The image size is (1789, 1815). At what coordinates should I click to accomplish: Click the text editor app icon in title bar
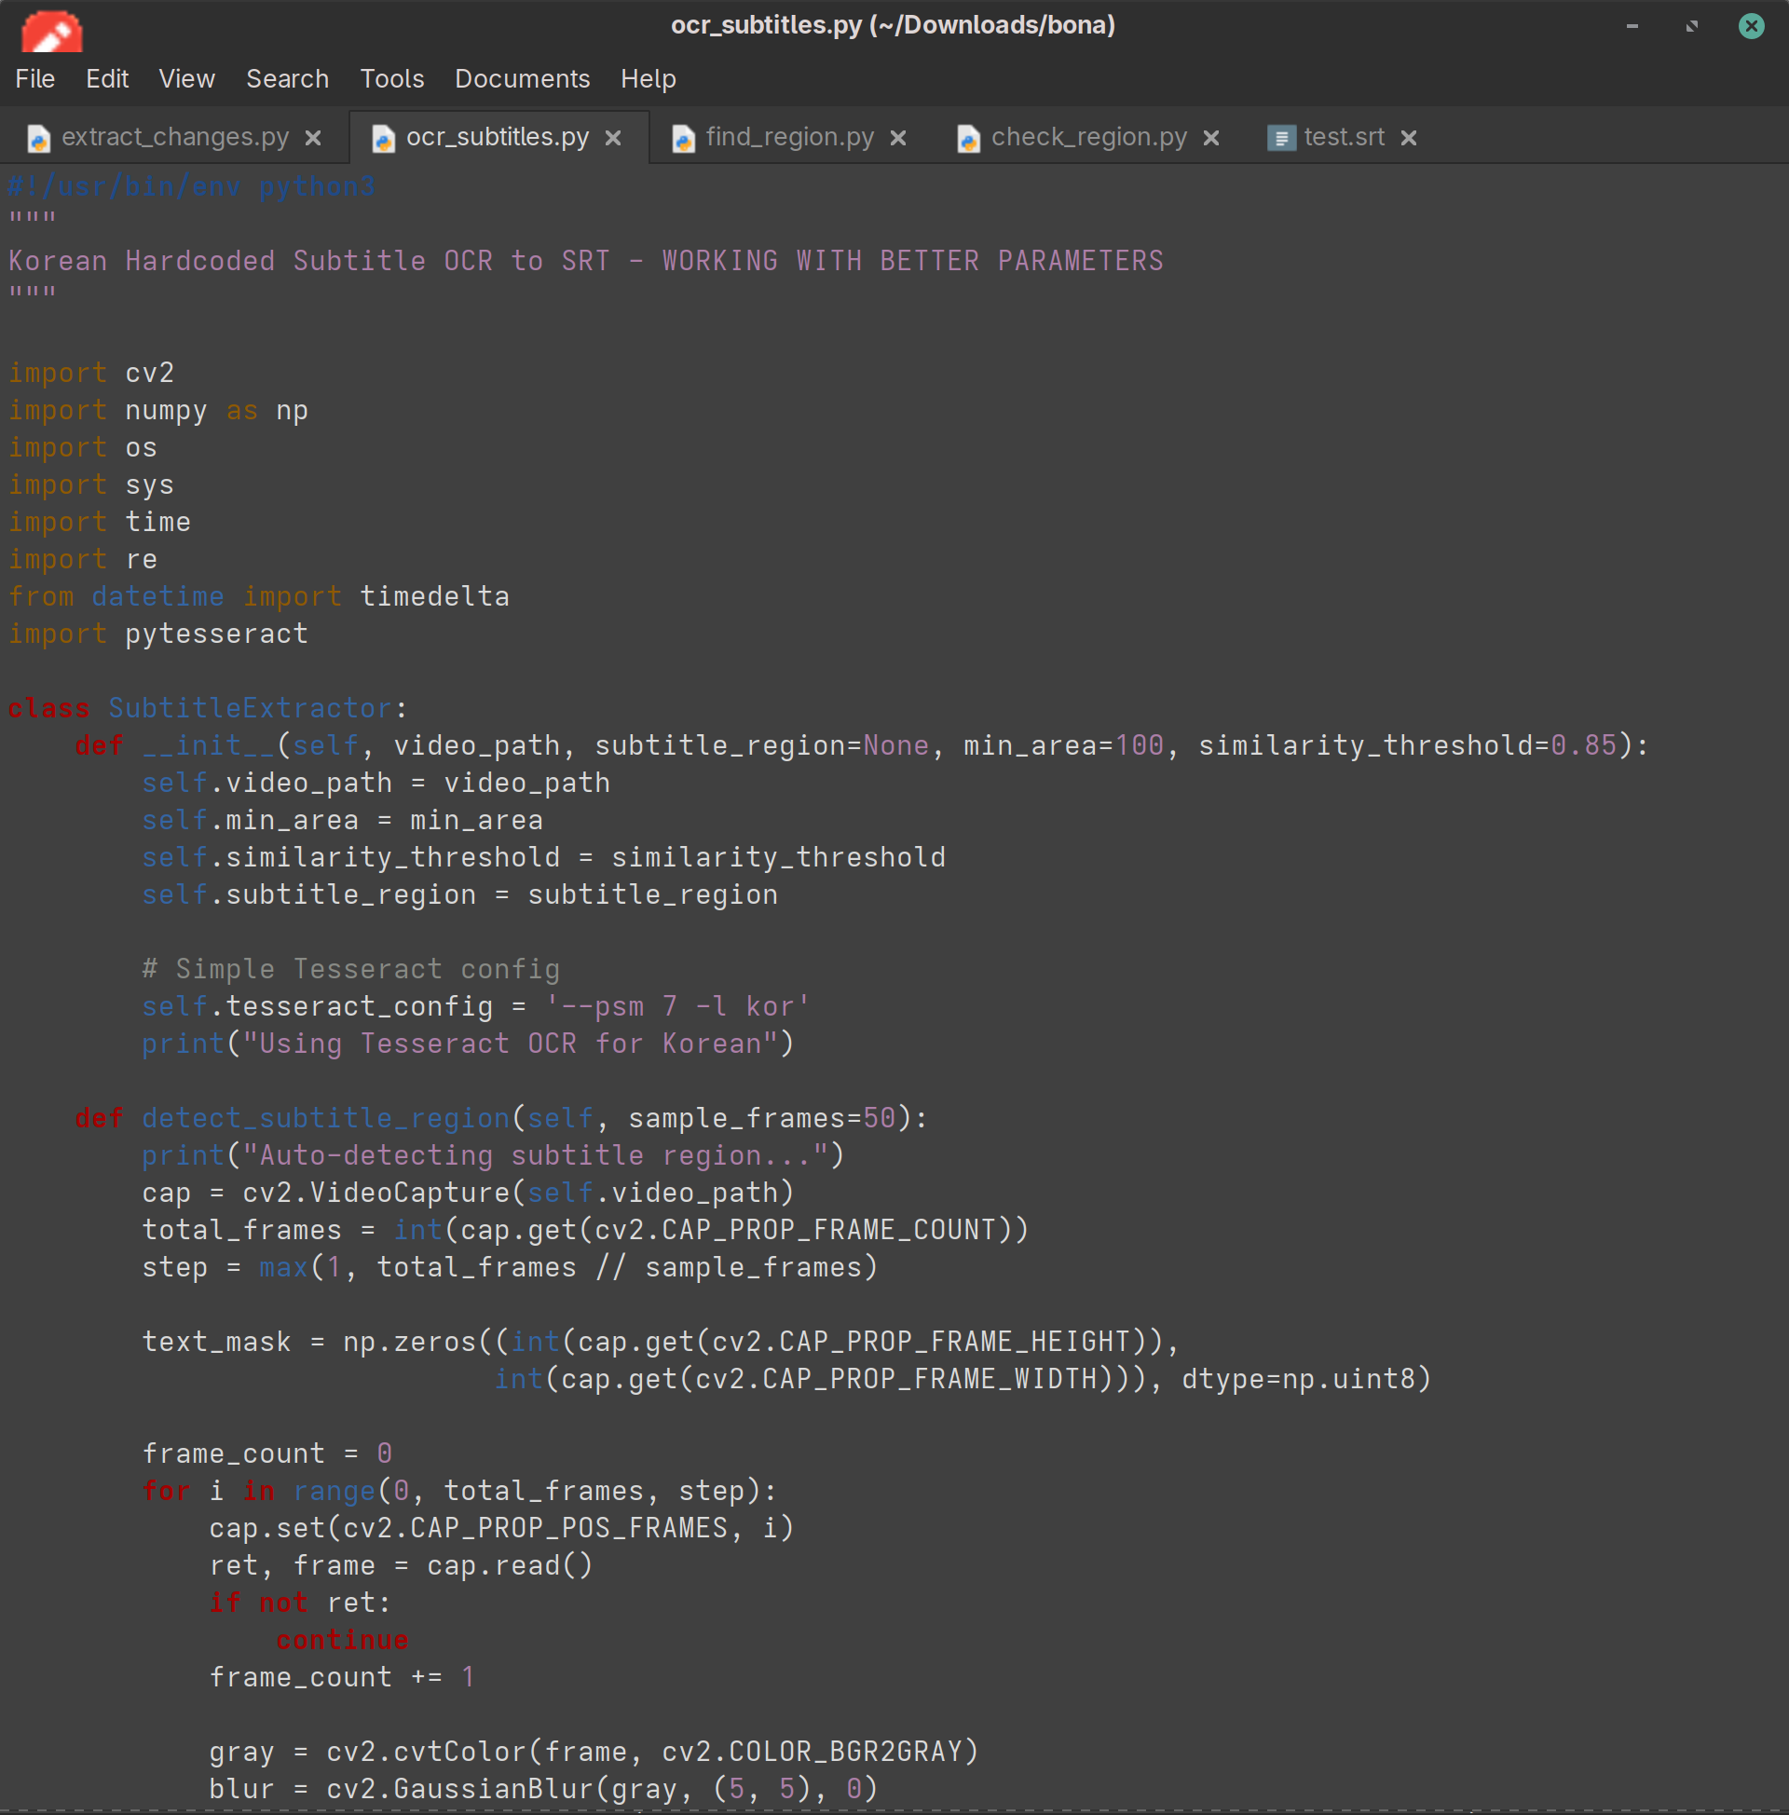[x=51, y=31]
